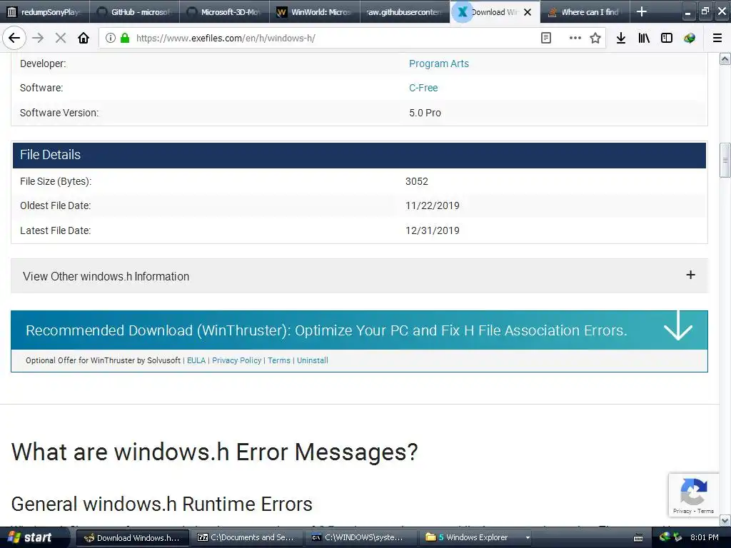Open the Windows Explorer taskbar group
731x548 pixels.
click(x=476, y=538)
